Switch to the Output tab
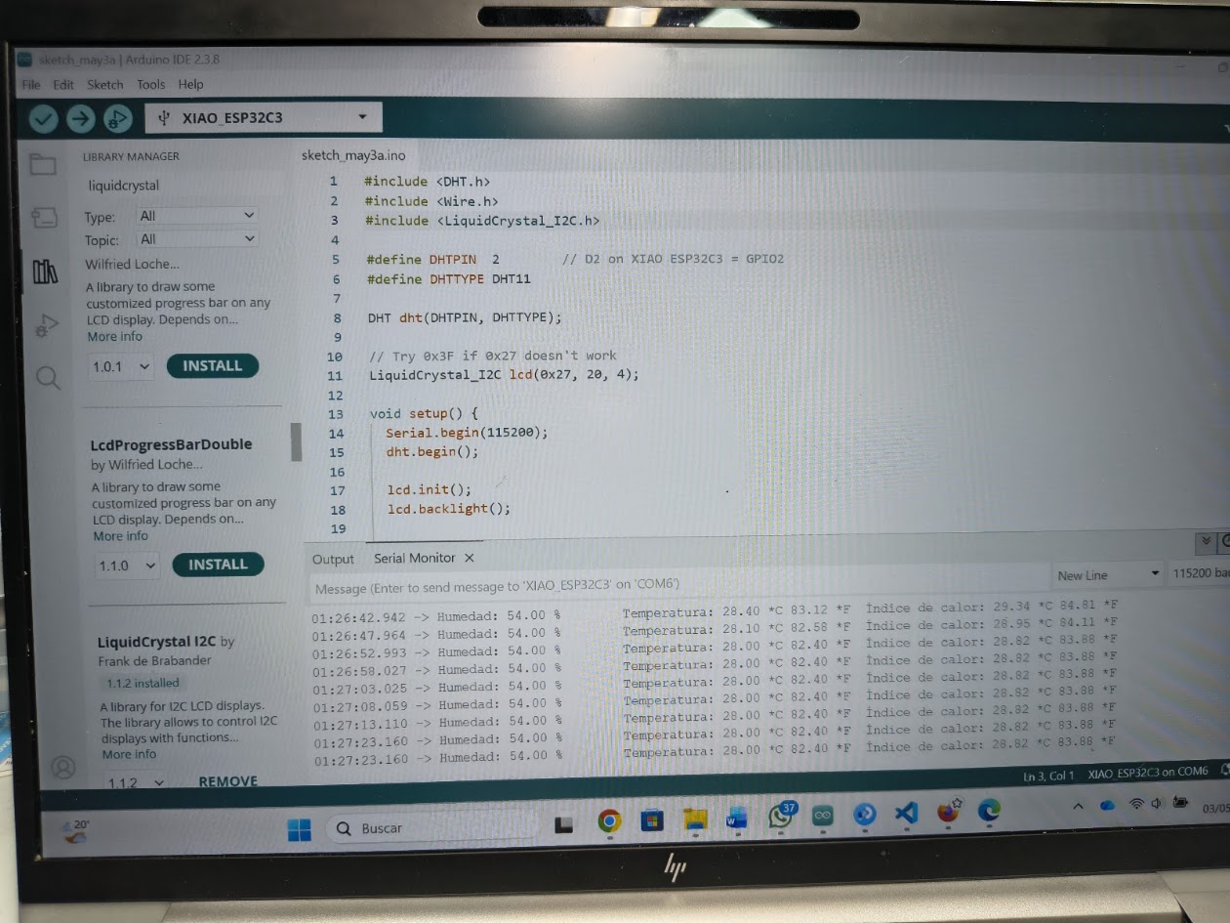The height and width of the screenshot is (923, 1230). pos(333,560)
